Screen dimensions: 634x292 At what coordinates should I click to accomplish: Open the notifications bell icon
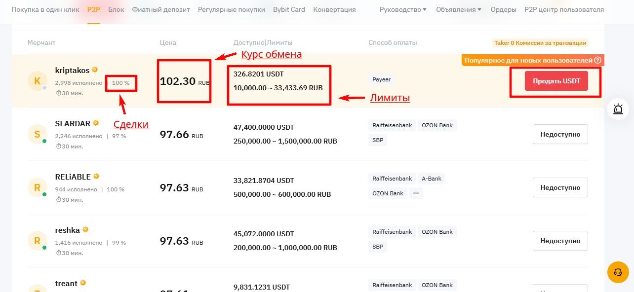pos(618,109)
